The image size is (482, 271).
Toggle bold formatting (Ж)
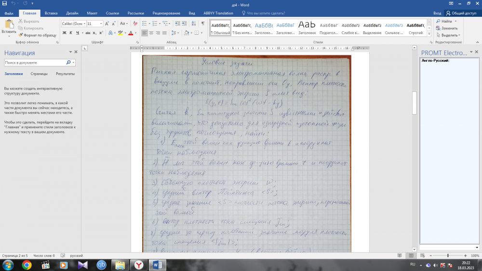(x=64, y=33)
